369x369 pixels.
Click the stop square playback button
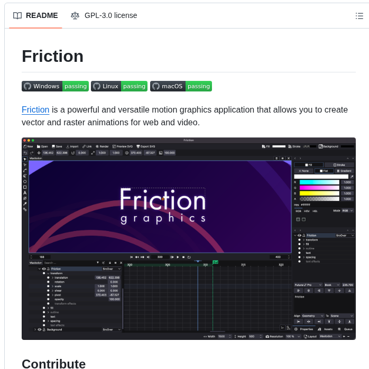tap(183, 257)
